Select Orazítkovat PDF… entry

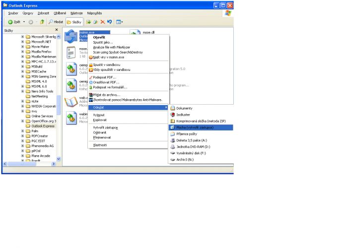pyautogui.click(x=129, y=82)
